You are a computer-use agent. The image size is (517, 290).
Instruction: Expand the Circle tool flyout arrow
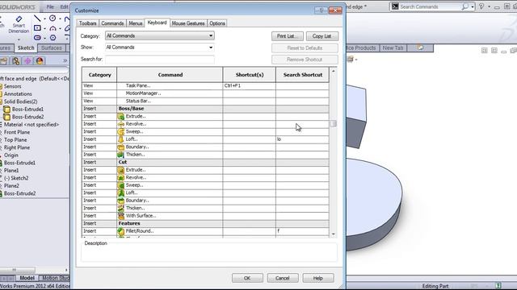pos(60,19)
